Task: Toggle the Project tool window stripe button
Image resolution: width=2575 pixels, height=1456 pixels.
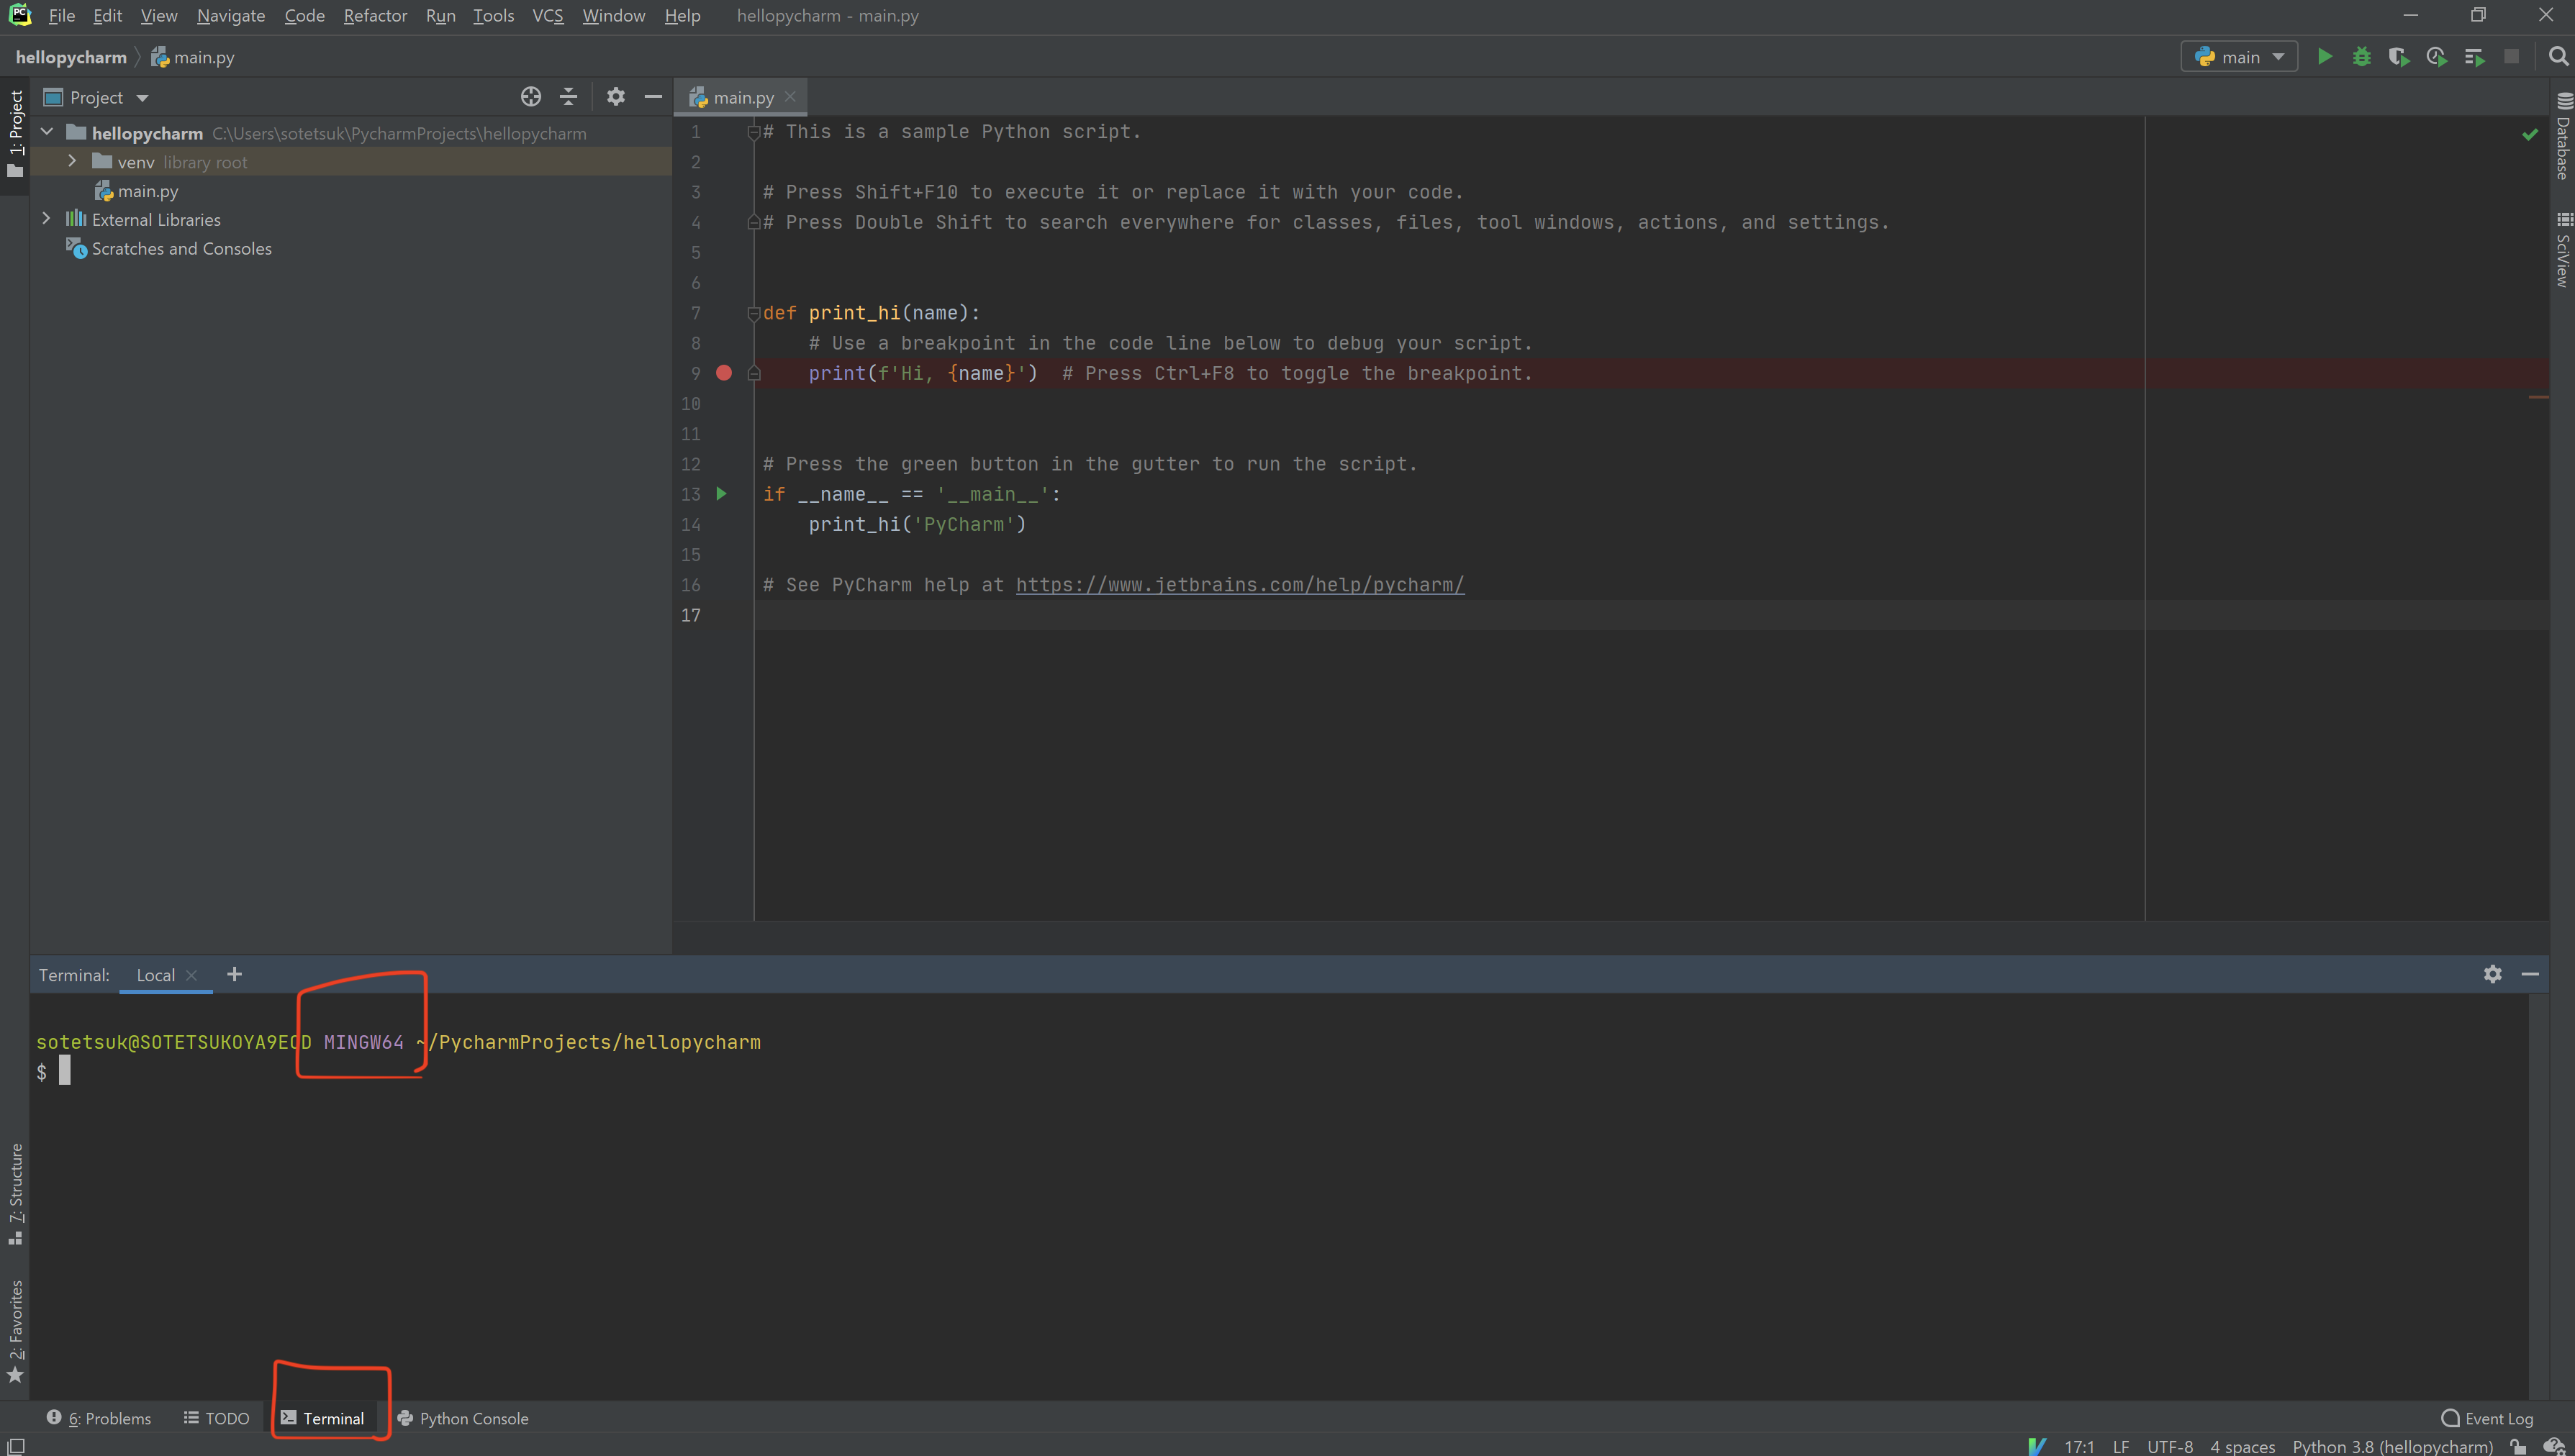Action: tap(15, 134)
